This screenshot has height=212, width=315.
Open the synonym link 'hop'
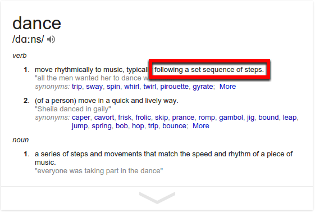(x=138, y=126)
